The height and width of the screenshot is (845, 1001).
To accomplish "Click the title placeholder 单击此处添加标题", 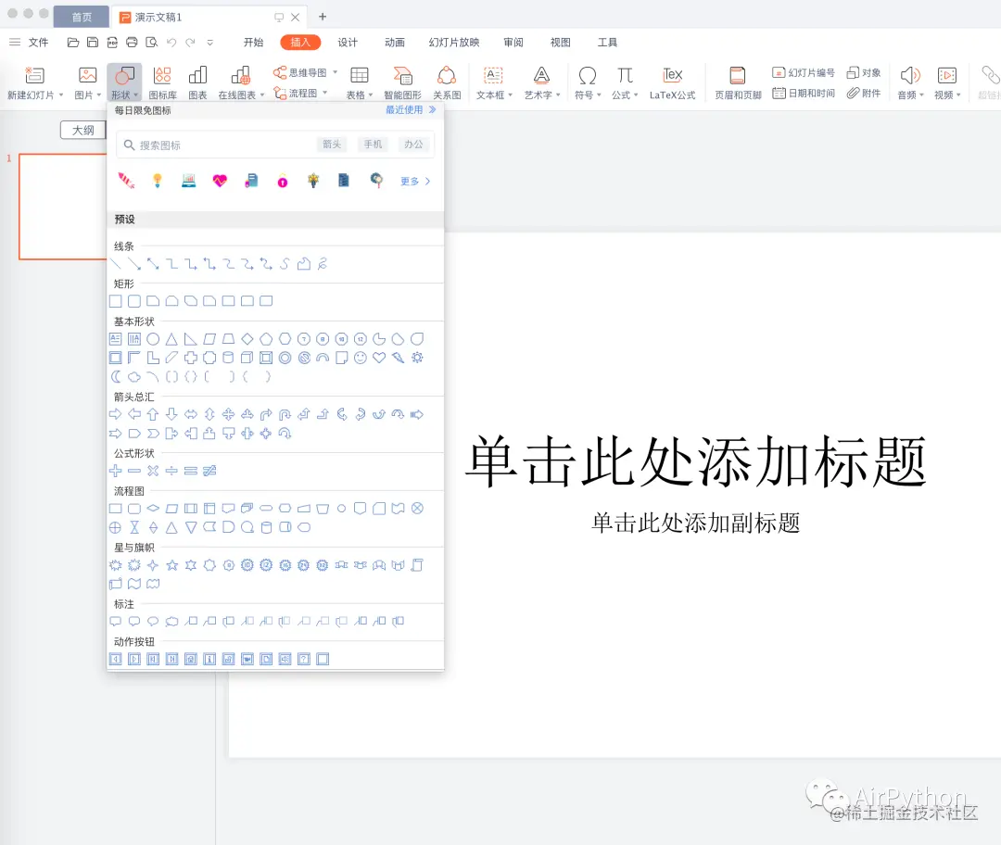I will (695, 461).
